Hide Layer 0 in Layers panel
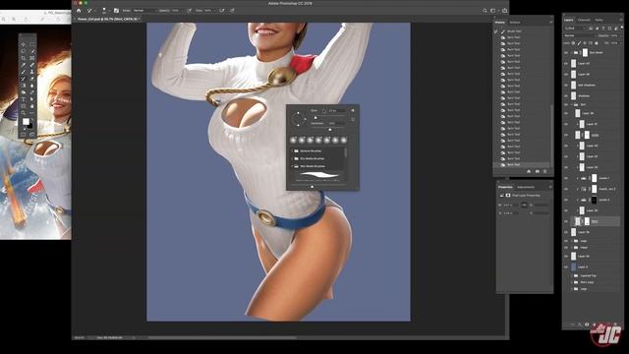Image resolution: width=629 pixels, height=354 pixels. coord(566,266)
